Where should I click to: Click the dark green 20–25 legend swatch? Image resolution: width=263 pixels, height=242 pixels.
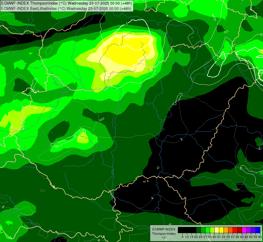point(199,230)
